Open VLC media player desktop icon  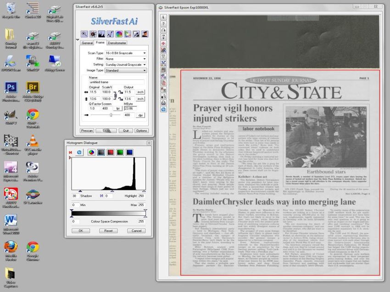click(x=33, y=145)
